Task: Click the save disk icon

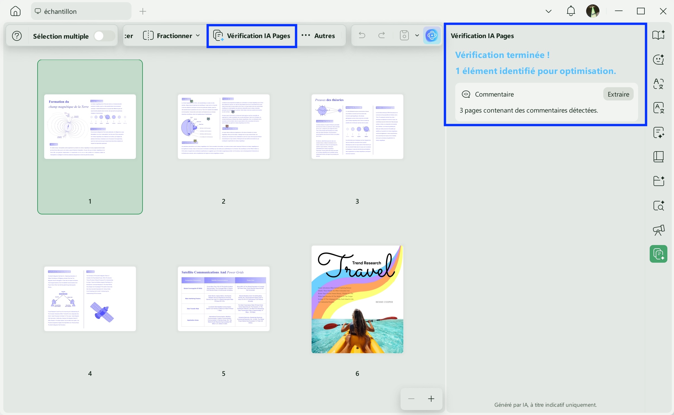Action: [404, 35]
